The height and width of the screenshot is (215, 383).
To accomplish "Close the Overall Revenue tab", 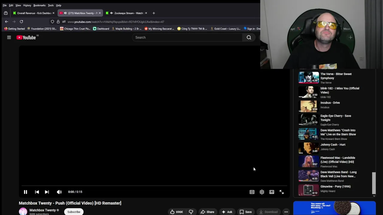I will click(54, 13).
